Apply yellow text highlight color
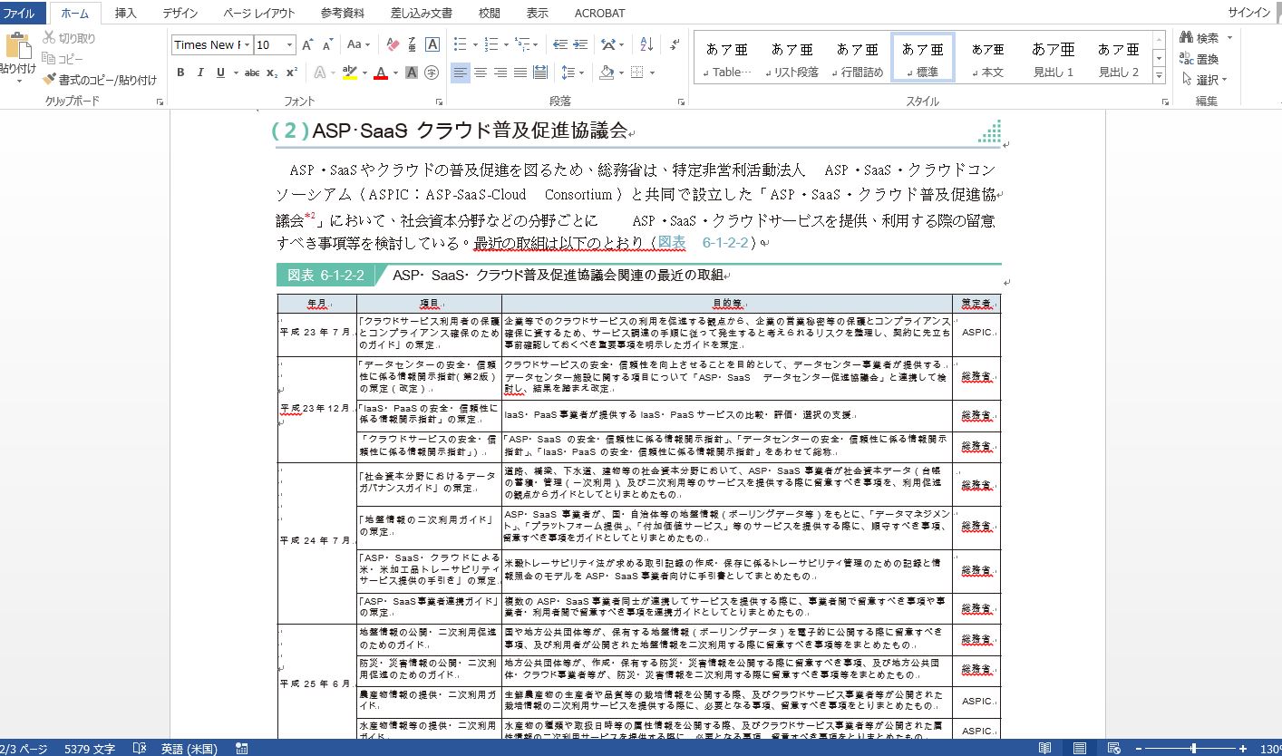The height and width of the screenshot is (756, 1282). point(349,73)
